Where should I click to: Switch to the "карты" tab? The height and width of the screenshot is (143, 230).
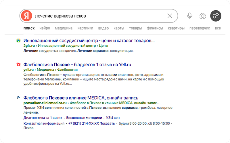coord(119,28)
